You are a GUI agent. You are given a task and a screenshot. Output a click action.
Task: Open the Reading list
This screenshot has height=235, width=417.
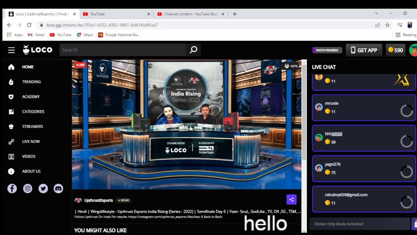(406, 35)
